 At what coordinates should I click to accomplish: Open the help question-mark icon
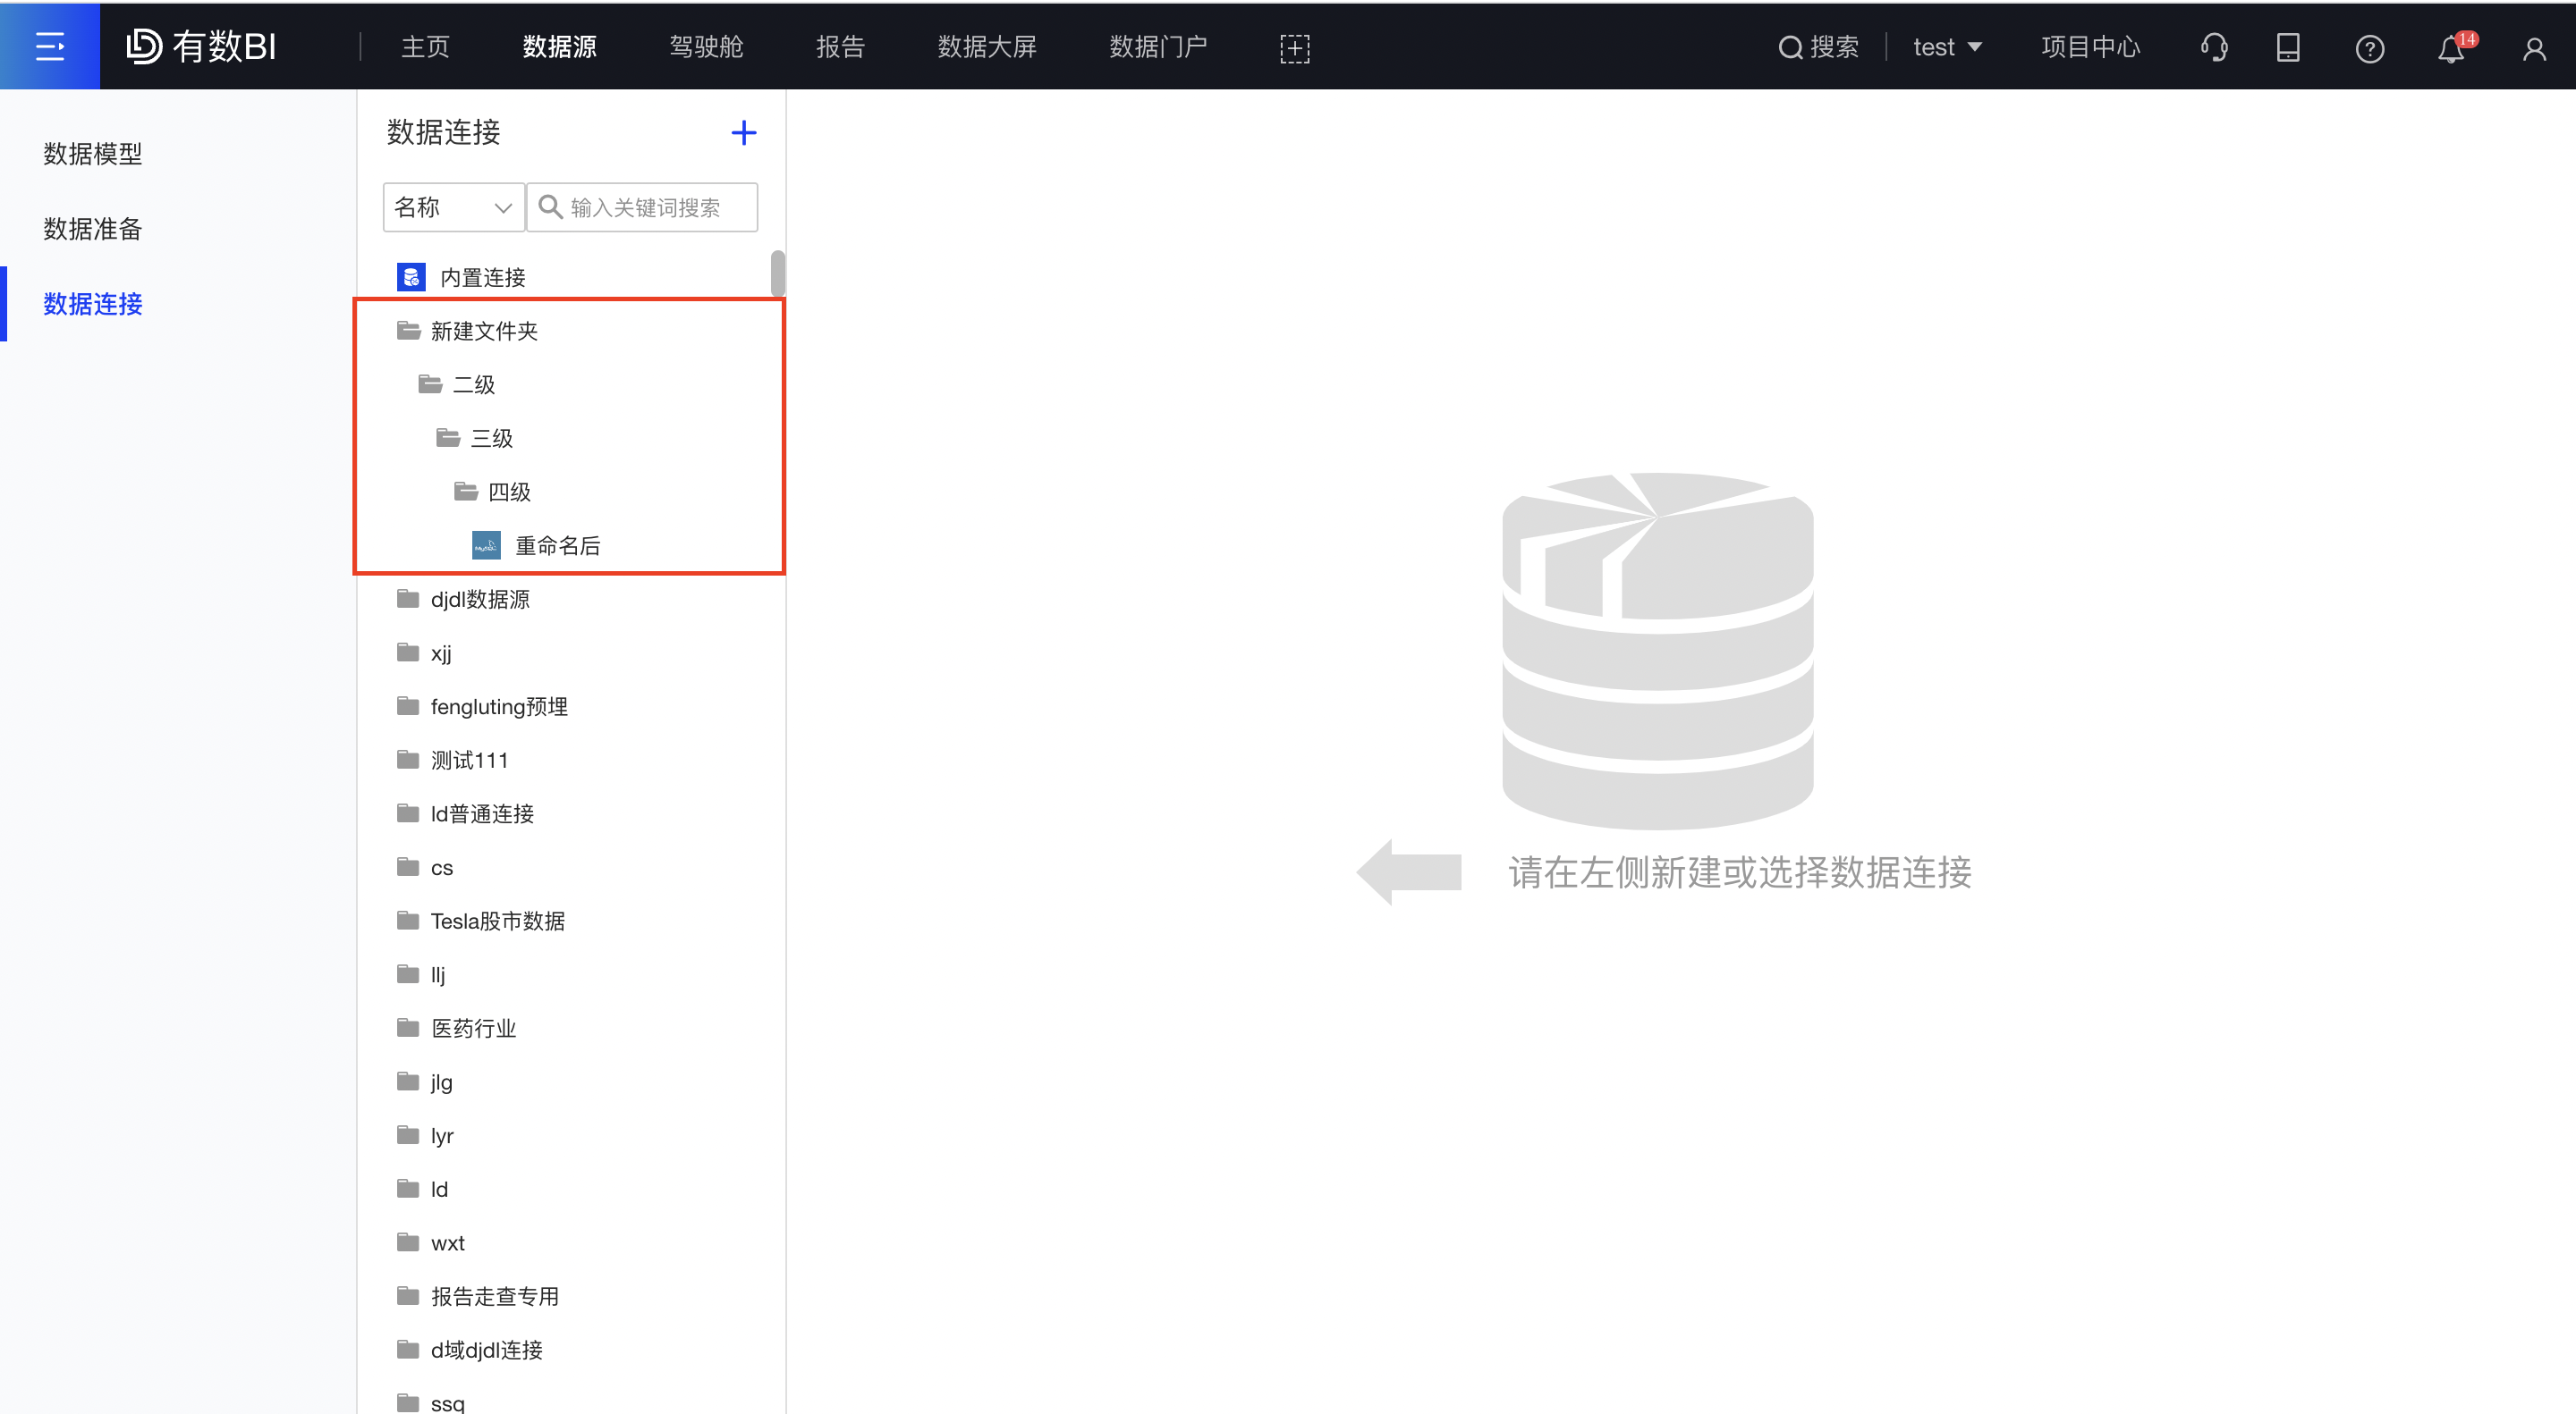pos(2370,48)
